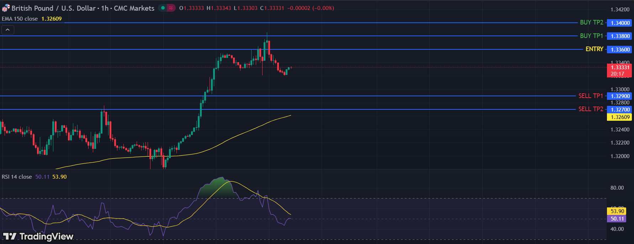Viewport: 634px width, 244px height.
Task: Click the yellow EMA 1.32609 price tag
Action: pyautogui.click(x=619, y=117)
